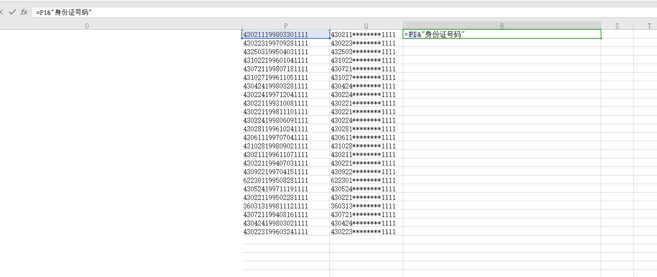Image resolution: width=657 pixels, height=277 pixels.
Task: Select masked cell 431028********1111
Action: click(366, 146)
